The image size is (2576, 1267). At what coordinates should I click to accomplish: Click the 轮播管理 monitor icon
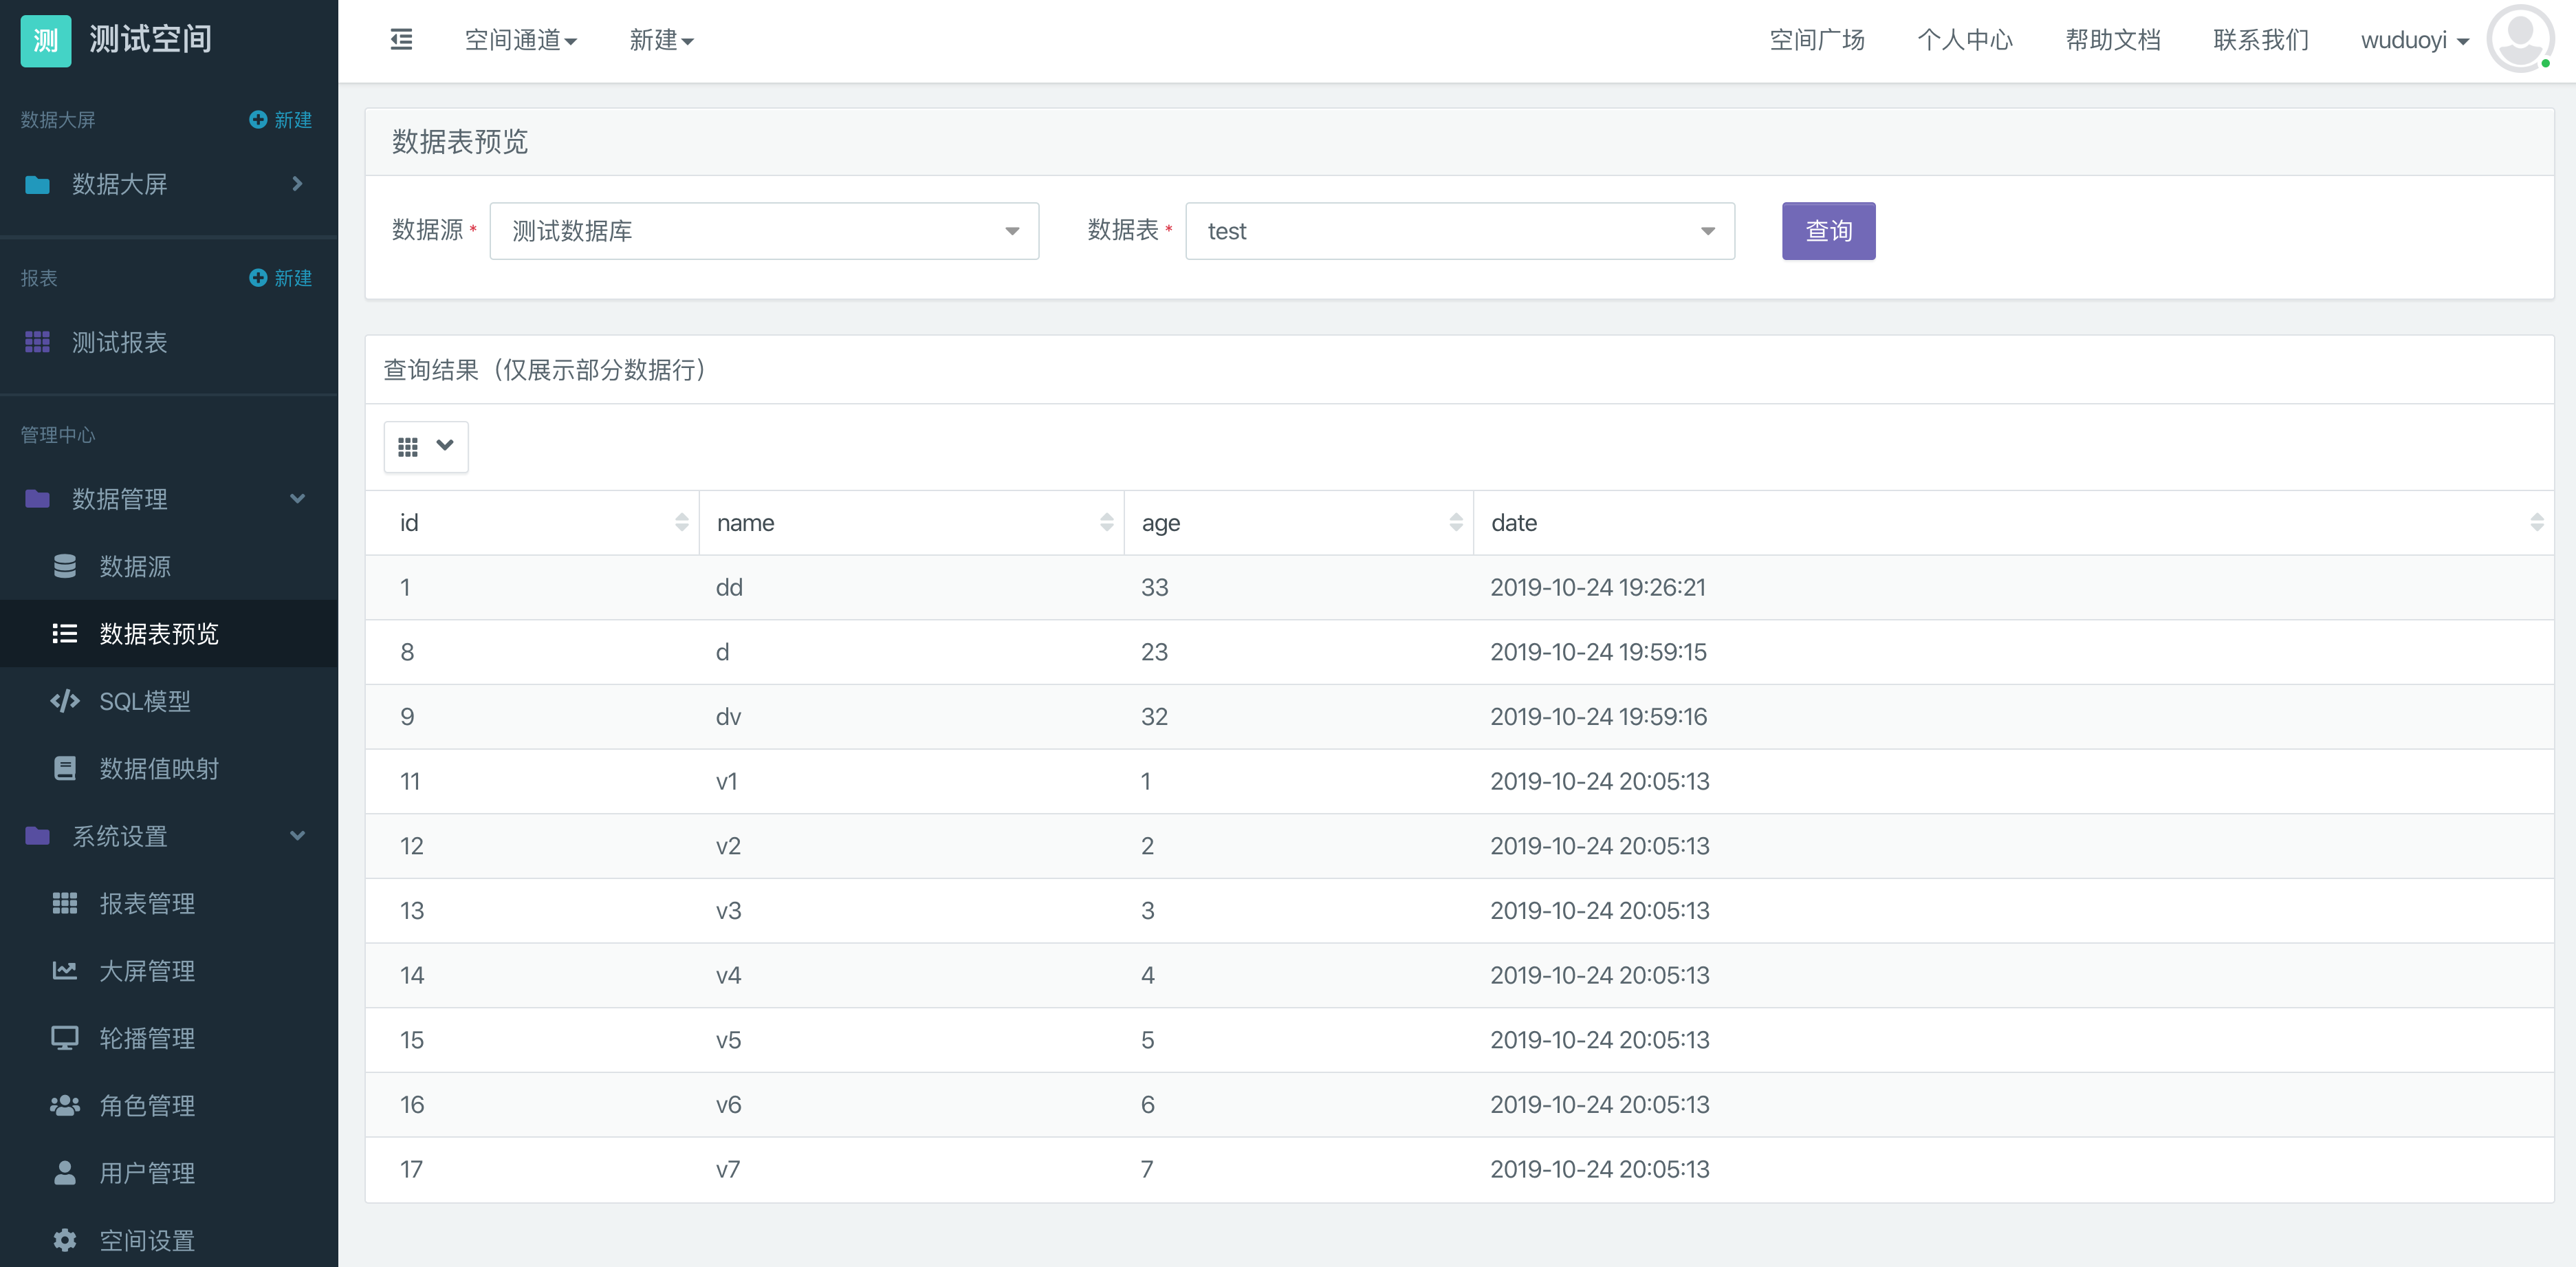[65, 1038]
